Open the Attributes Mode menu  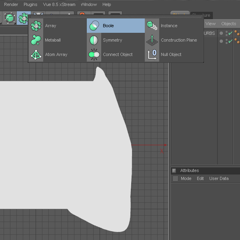[186, 178]
